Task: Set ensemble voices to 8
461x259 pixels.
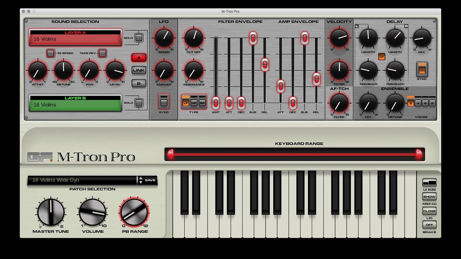Action: click(433, 103)
